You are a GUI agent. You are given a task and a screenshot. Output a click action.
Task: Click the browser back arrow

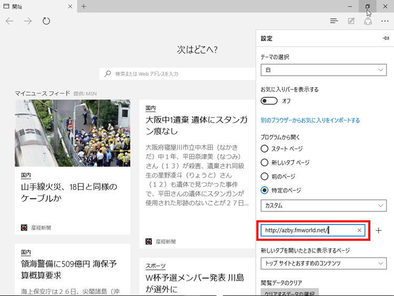click(9, 21)
